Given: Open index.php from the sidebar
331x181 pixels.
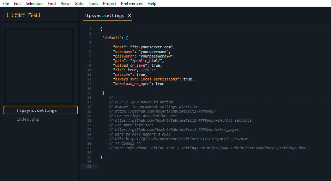Looking at the screenshot, I should [28, 119].
